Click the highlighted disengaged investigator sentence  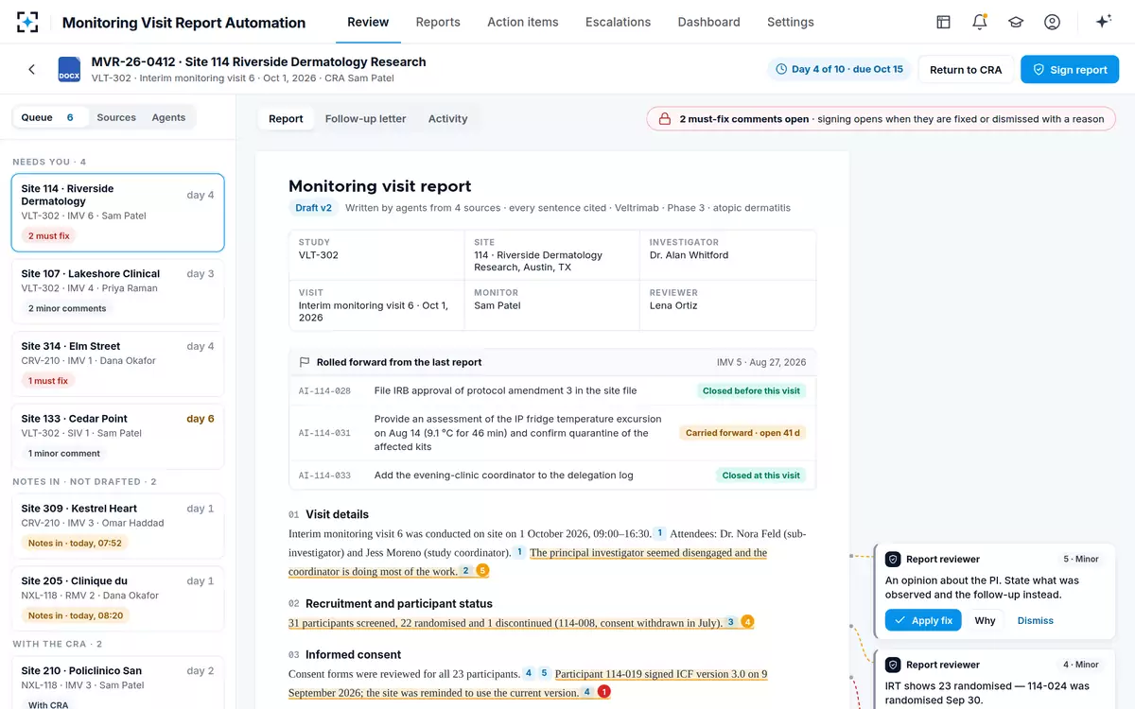(x=528, y=562)
